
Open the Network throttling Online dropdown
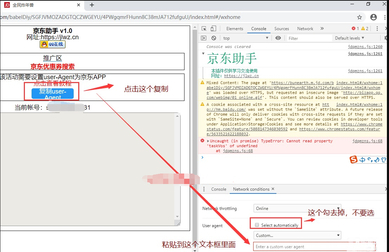pyautogui.click(x=297, y=209)
